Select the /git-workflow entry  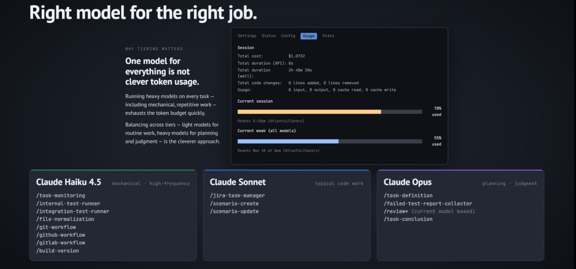click(x=56, y=227)
